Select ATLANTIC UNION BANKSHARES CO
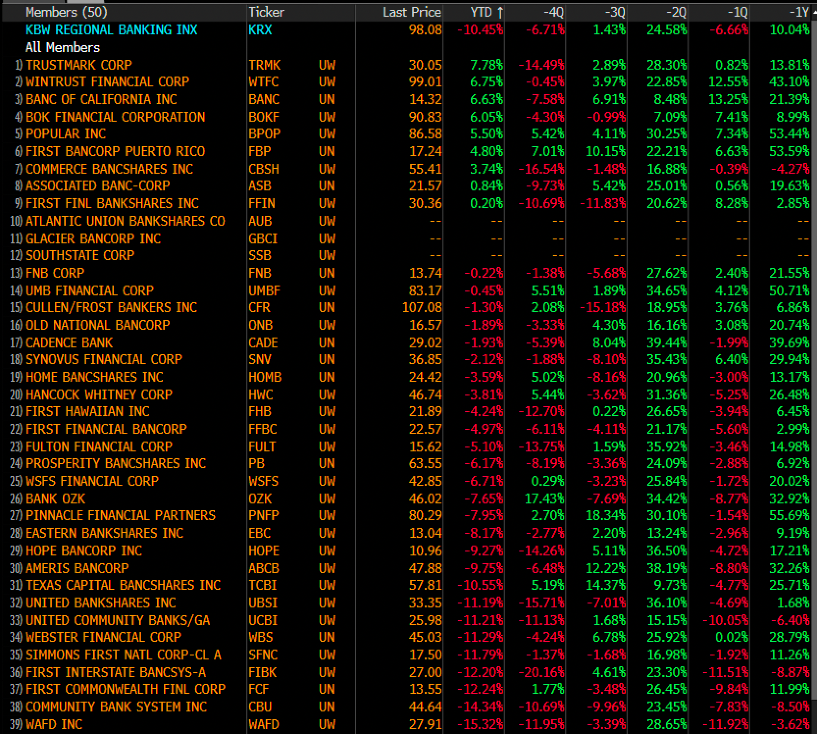This screenshot has height=734, width=817. [x=125, y=221]
